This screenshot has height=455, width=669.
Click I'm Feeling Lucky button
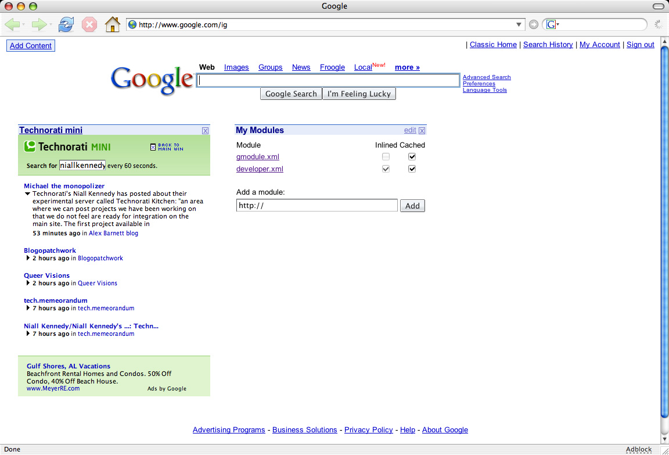(359, 94)
